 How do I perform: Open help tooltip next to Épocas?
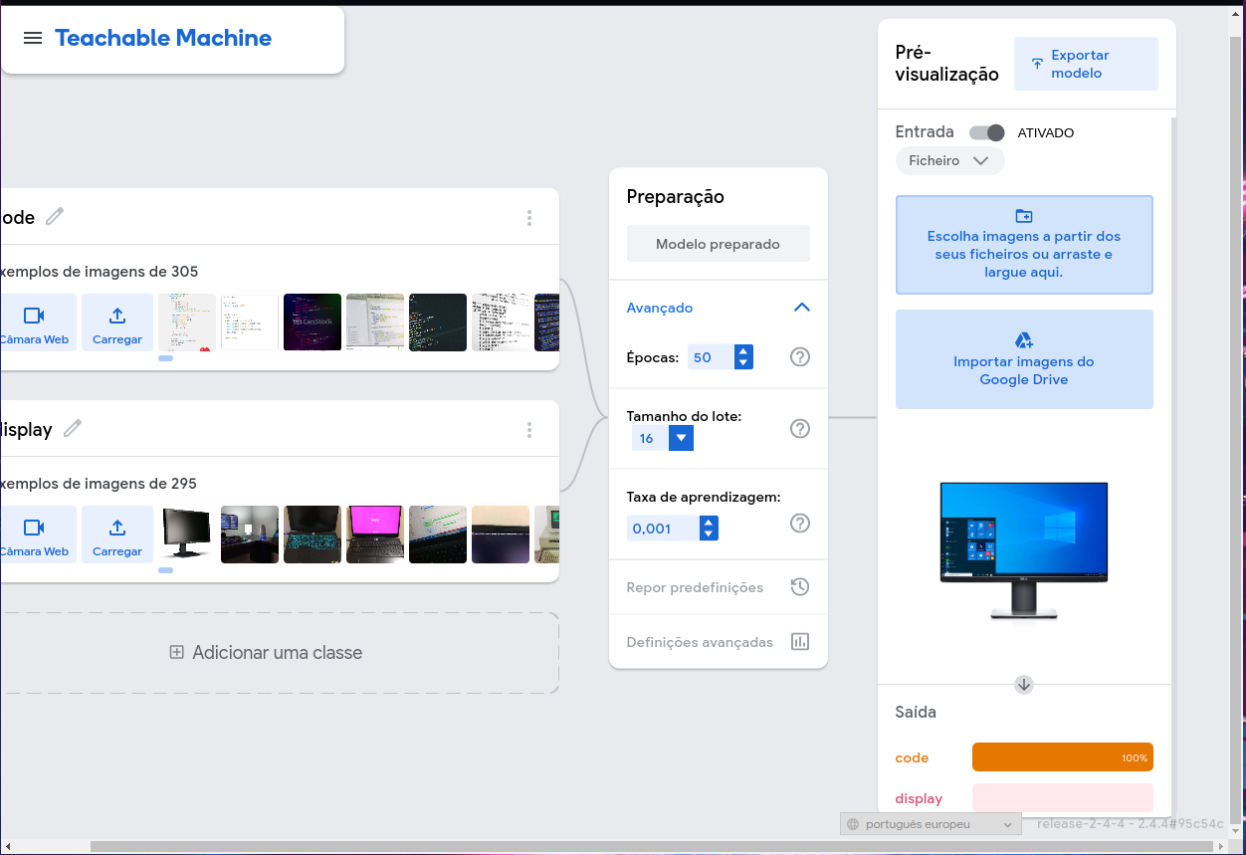[x=799, y=356]
